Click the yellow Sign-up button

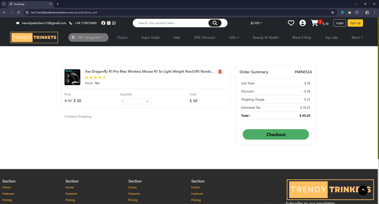(355, 23)
